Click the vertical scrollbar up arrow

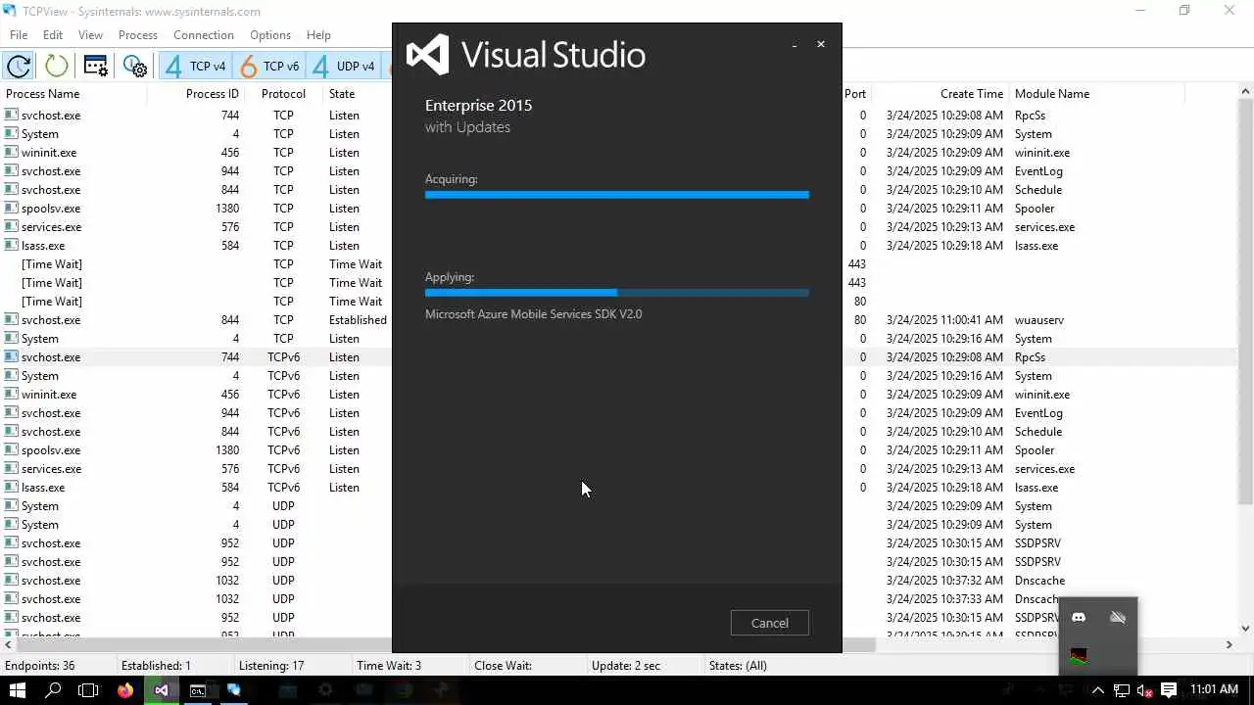coord(1245,92)
